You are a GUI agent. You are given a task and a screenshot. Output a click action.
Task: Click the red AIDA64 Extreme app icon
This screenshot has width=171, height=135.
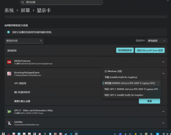[9, 62]
